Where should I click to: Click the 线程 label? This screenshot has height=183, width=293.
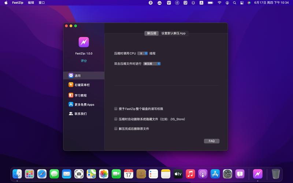coord(152,53)
